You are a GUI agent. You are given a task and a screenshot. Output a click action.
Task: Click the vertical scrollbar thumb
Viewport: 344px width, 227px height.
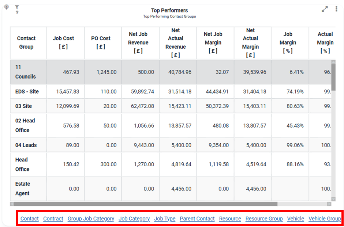[x=333, y=77]
